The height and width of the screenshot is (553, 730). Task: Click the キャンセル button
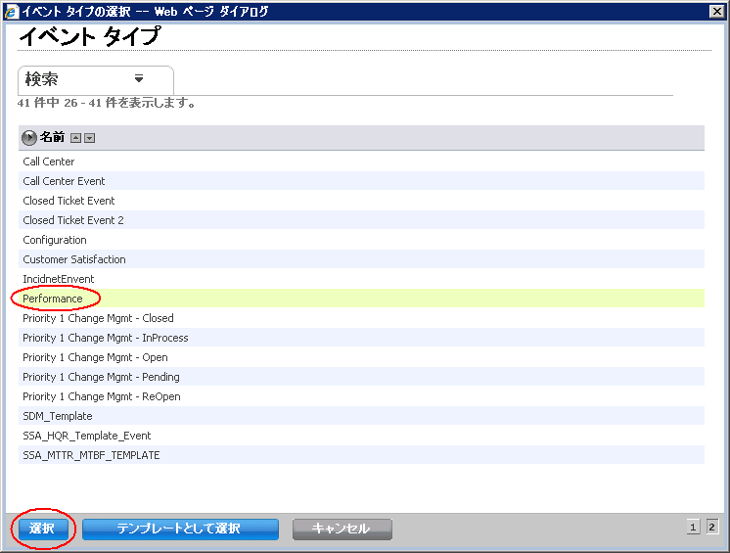tap(342, 529)
